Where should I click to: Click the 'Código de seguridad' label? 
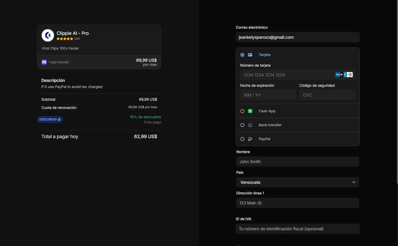(317, 85)
